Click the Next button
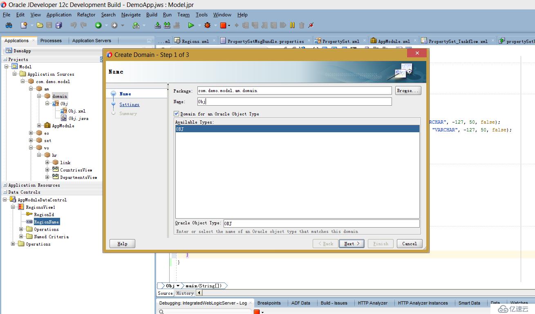 coord(351,244)
